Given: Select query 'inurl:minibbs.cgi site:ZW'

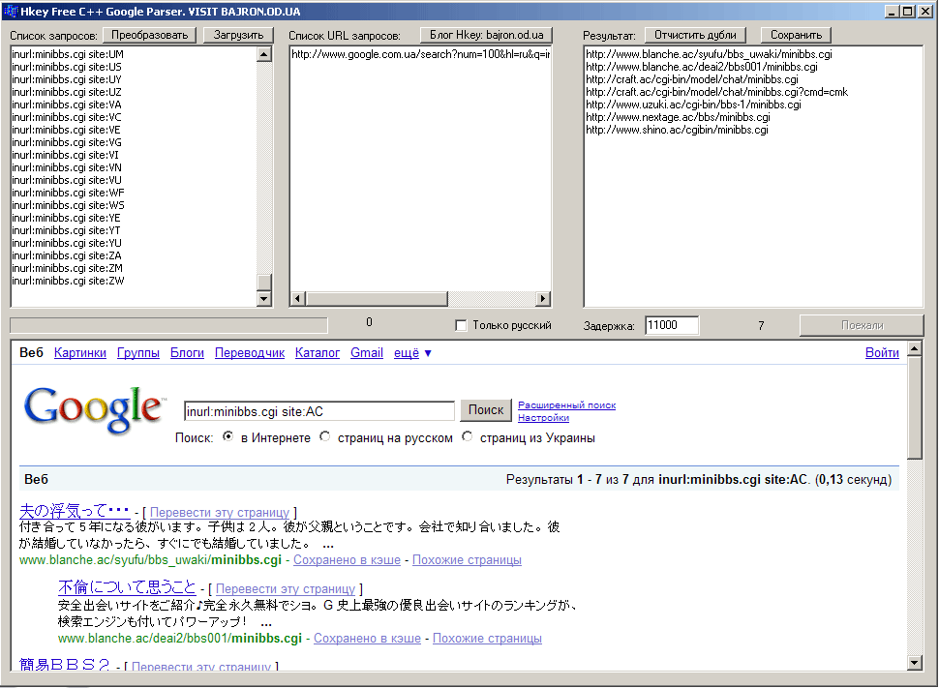Looking at the screenshot, I should (x=69, y=281).
